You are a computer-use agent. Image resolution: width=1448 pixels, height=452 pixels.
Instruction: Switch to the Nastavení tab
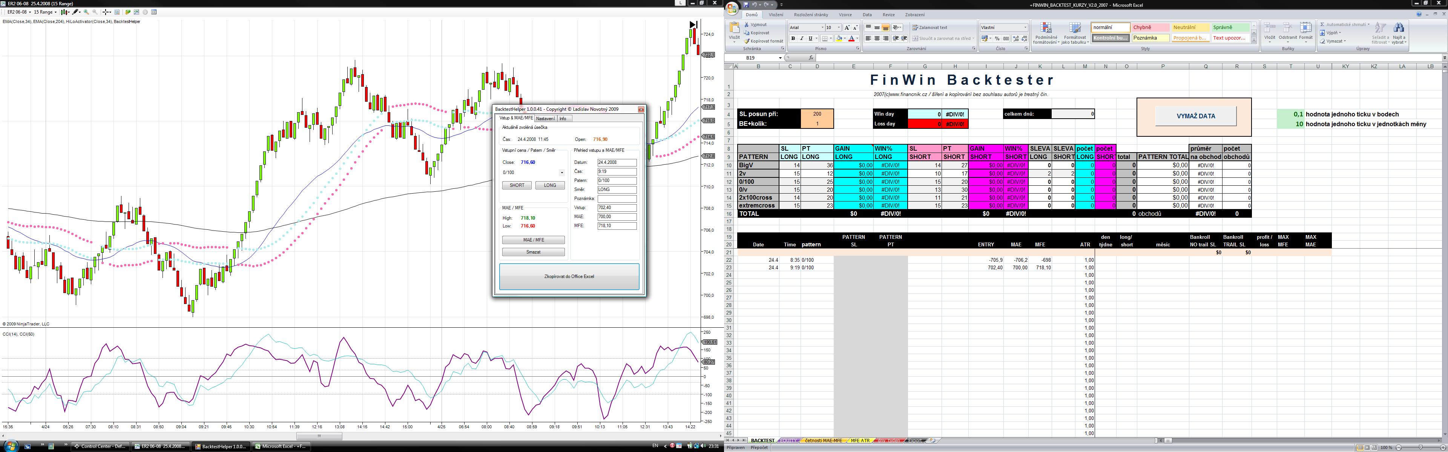(x=545, y=119)
